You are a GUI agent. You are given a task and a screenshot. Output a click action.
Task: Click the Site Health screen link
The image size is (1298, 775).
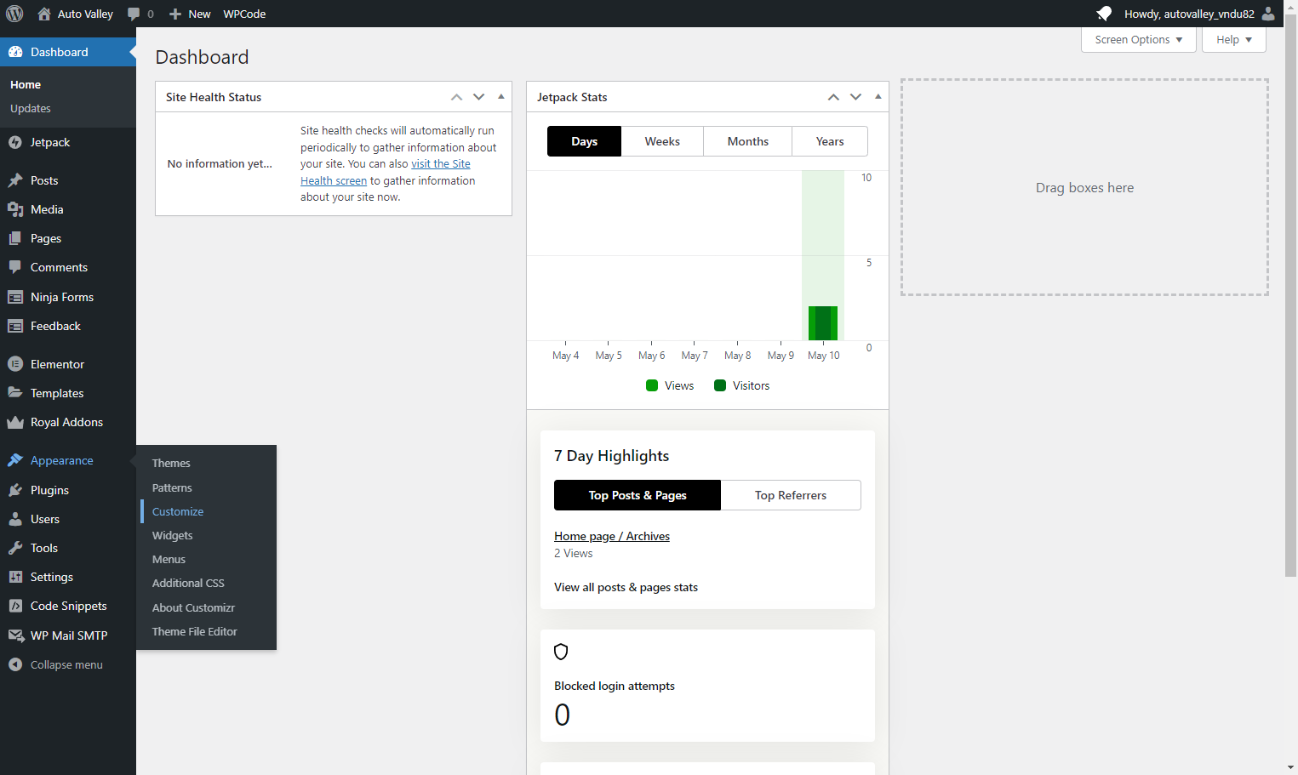point(386,173)
